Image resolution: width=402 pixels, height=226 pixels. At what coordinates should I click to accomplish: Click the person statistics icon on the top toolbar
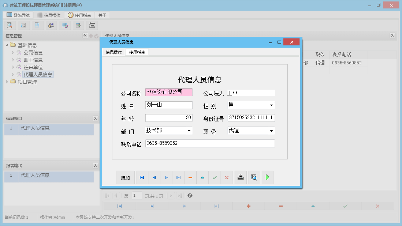[51, 25]
